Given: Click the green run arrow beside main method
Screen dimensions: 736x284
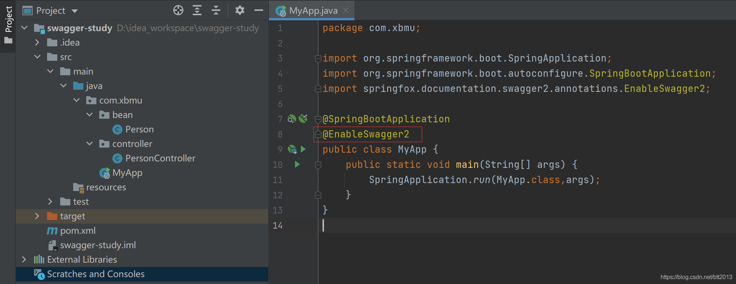Looking at the screenshot, I should pyautogui.click(x=297, y=165).
